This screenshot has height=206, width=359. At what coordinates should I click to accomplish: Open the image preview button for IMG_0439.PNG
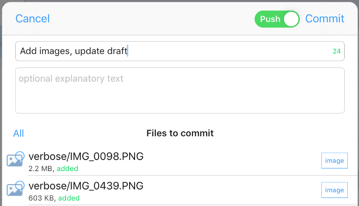point(334,190)
